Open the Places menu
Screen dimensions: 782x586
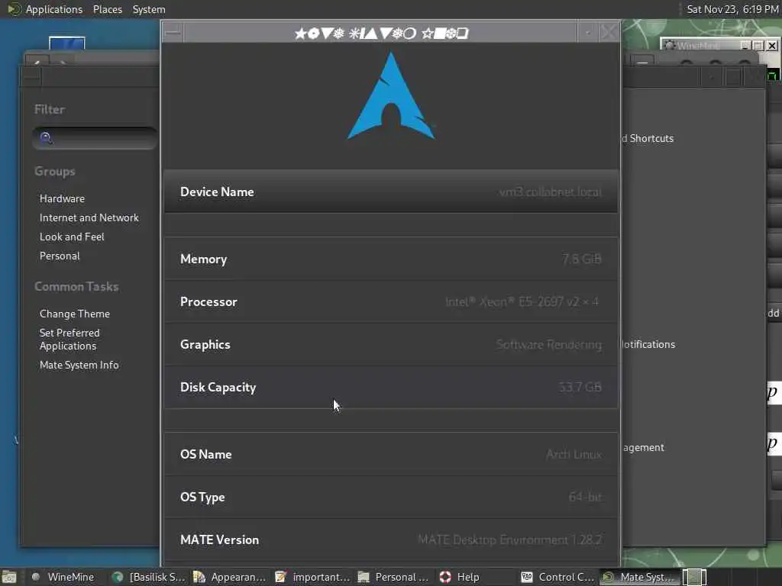coord(107,9)
